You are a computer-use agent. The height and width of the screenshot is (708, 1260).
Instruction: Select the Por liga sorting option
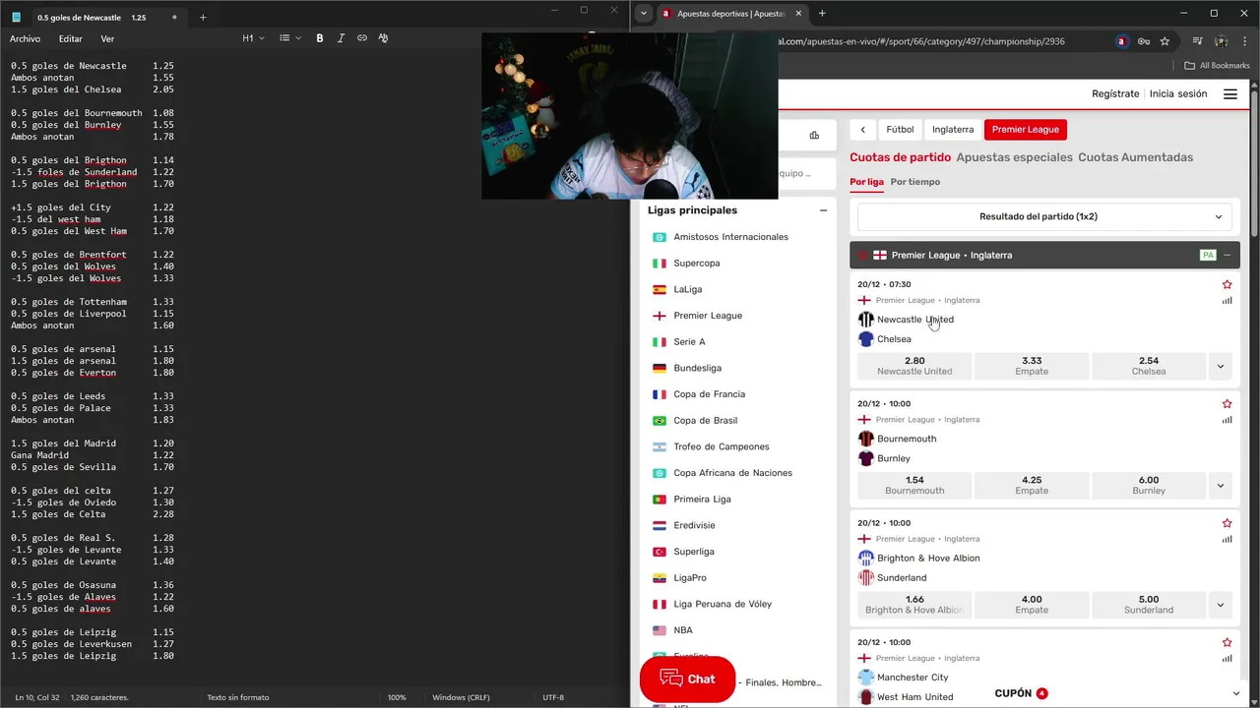coord(866,182)
